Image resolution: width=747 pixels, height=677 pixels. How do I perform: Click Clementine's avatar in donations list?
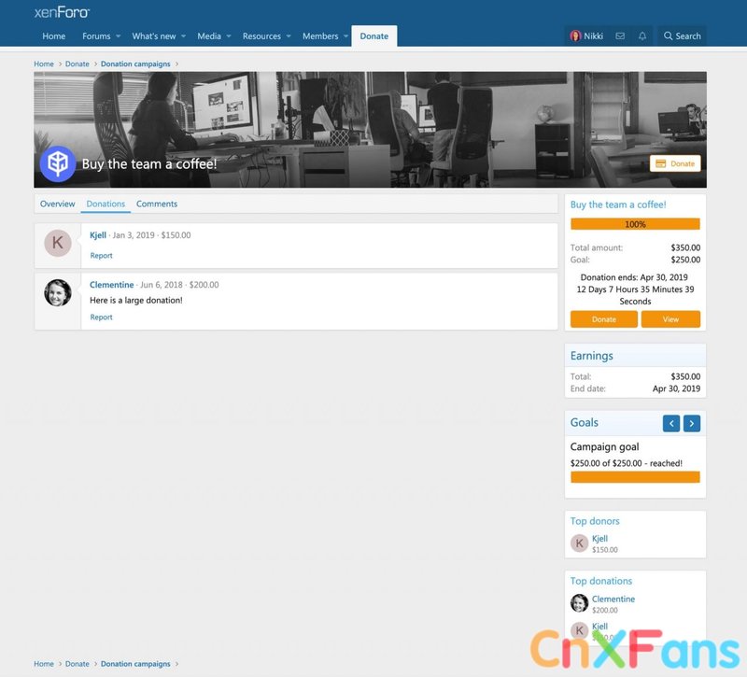click(58, 292)
